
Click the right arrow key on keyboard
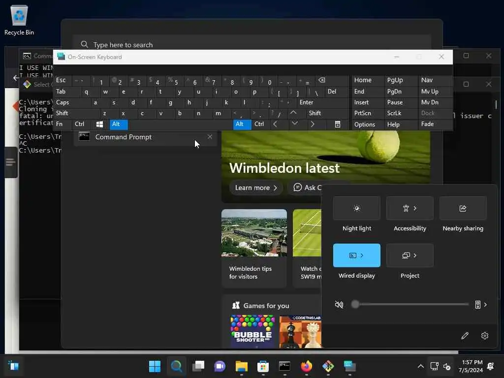point(315,124)
